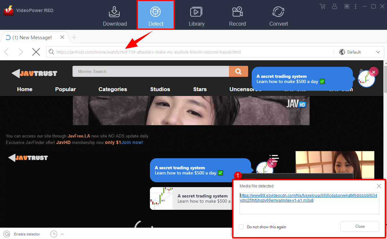Close the blue trading ad inside the player

click(272, 163)
